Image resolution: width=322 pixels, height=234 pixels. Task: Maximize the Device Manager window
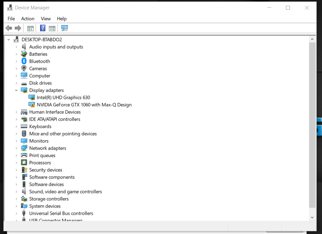[288, 8]
